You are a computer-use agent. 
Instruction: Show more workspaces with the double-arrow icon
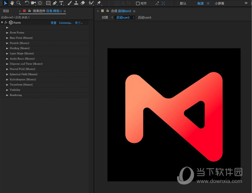click(x=246, y=3)
